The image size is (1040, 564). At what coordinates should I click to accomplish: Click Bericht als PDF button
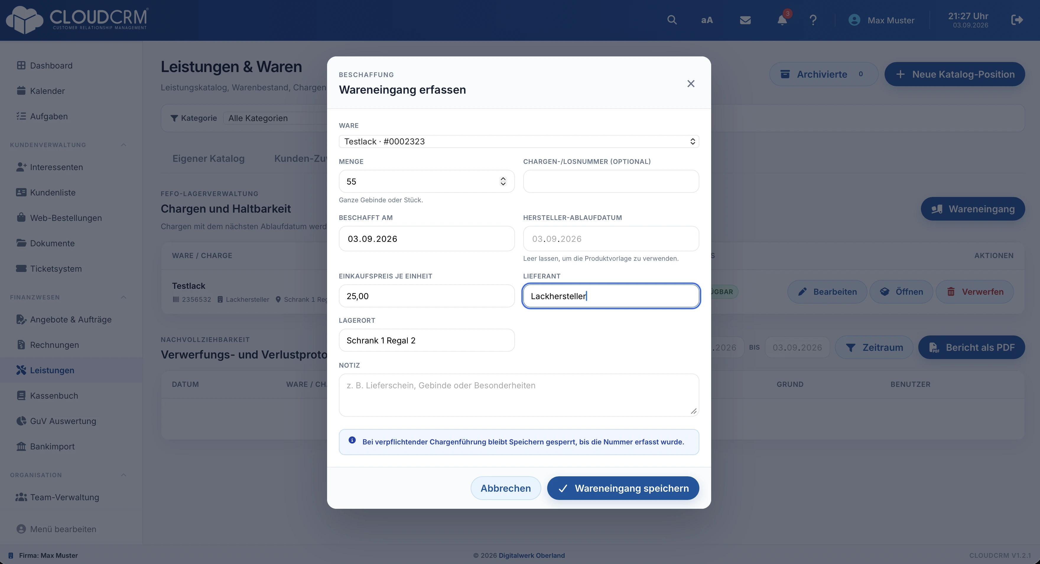click(971, 347)
